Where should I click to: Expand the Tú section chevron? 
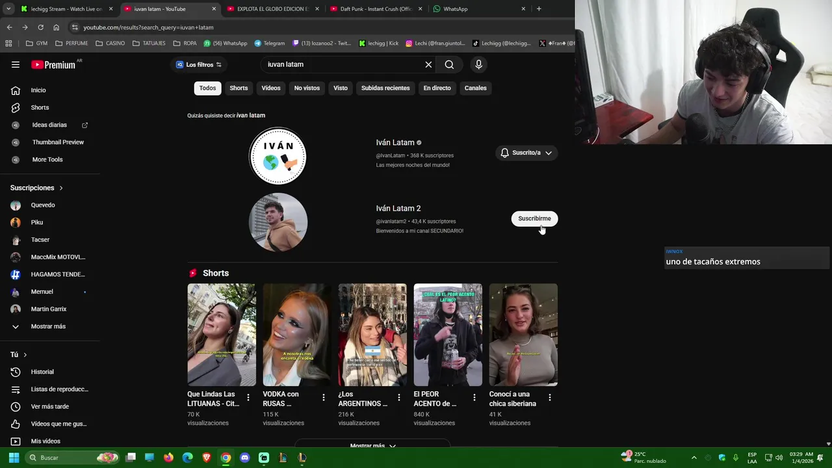click(25, 355)
